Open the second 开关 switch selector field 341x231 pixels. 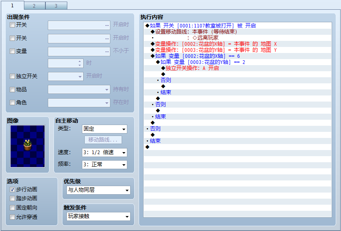coord(79,38)
